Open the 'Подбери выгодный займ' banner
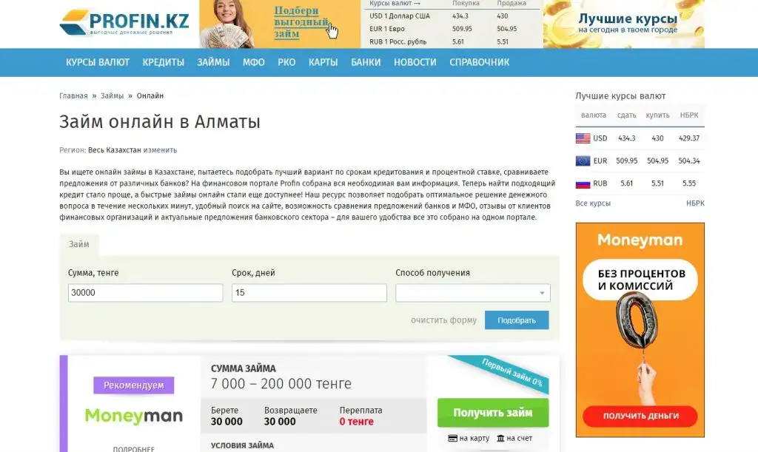 [280, 24]
